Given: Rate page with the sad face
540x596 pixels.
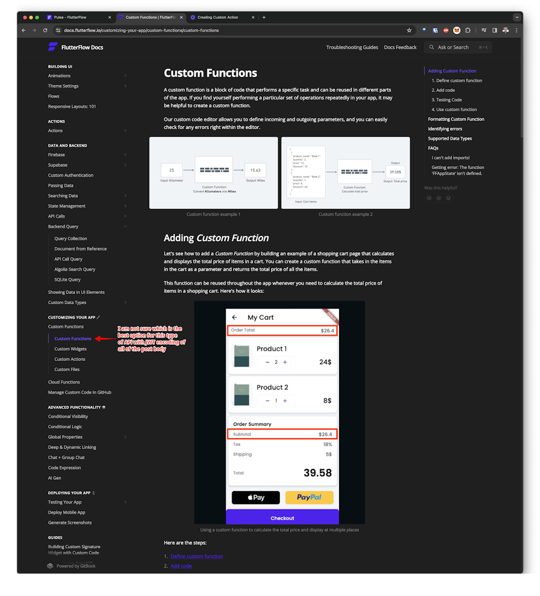Looking at the screenshot, I should point(429,198).
